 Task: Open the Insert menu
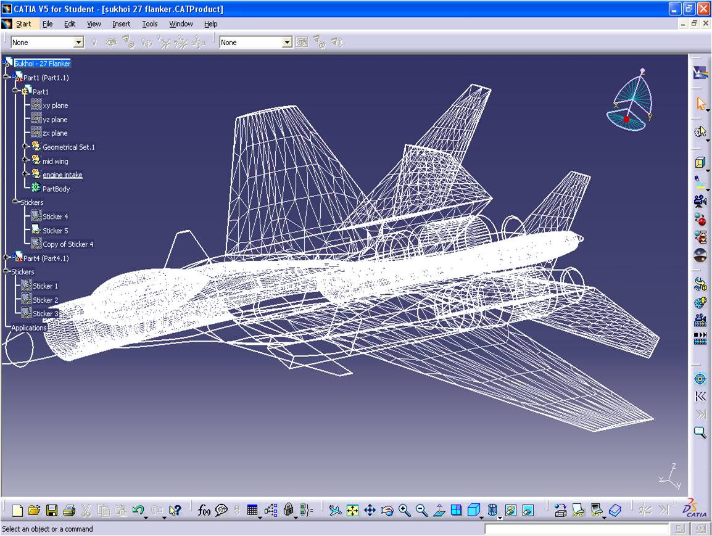(x=122, y=24)
